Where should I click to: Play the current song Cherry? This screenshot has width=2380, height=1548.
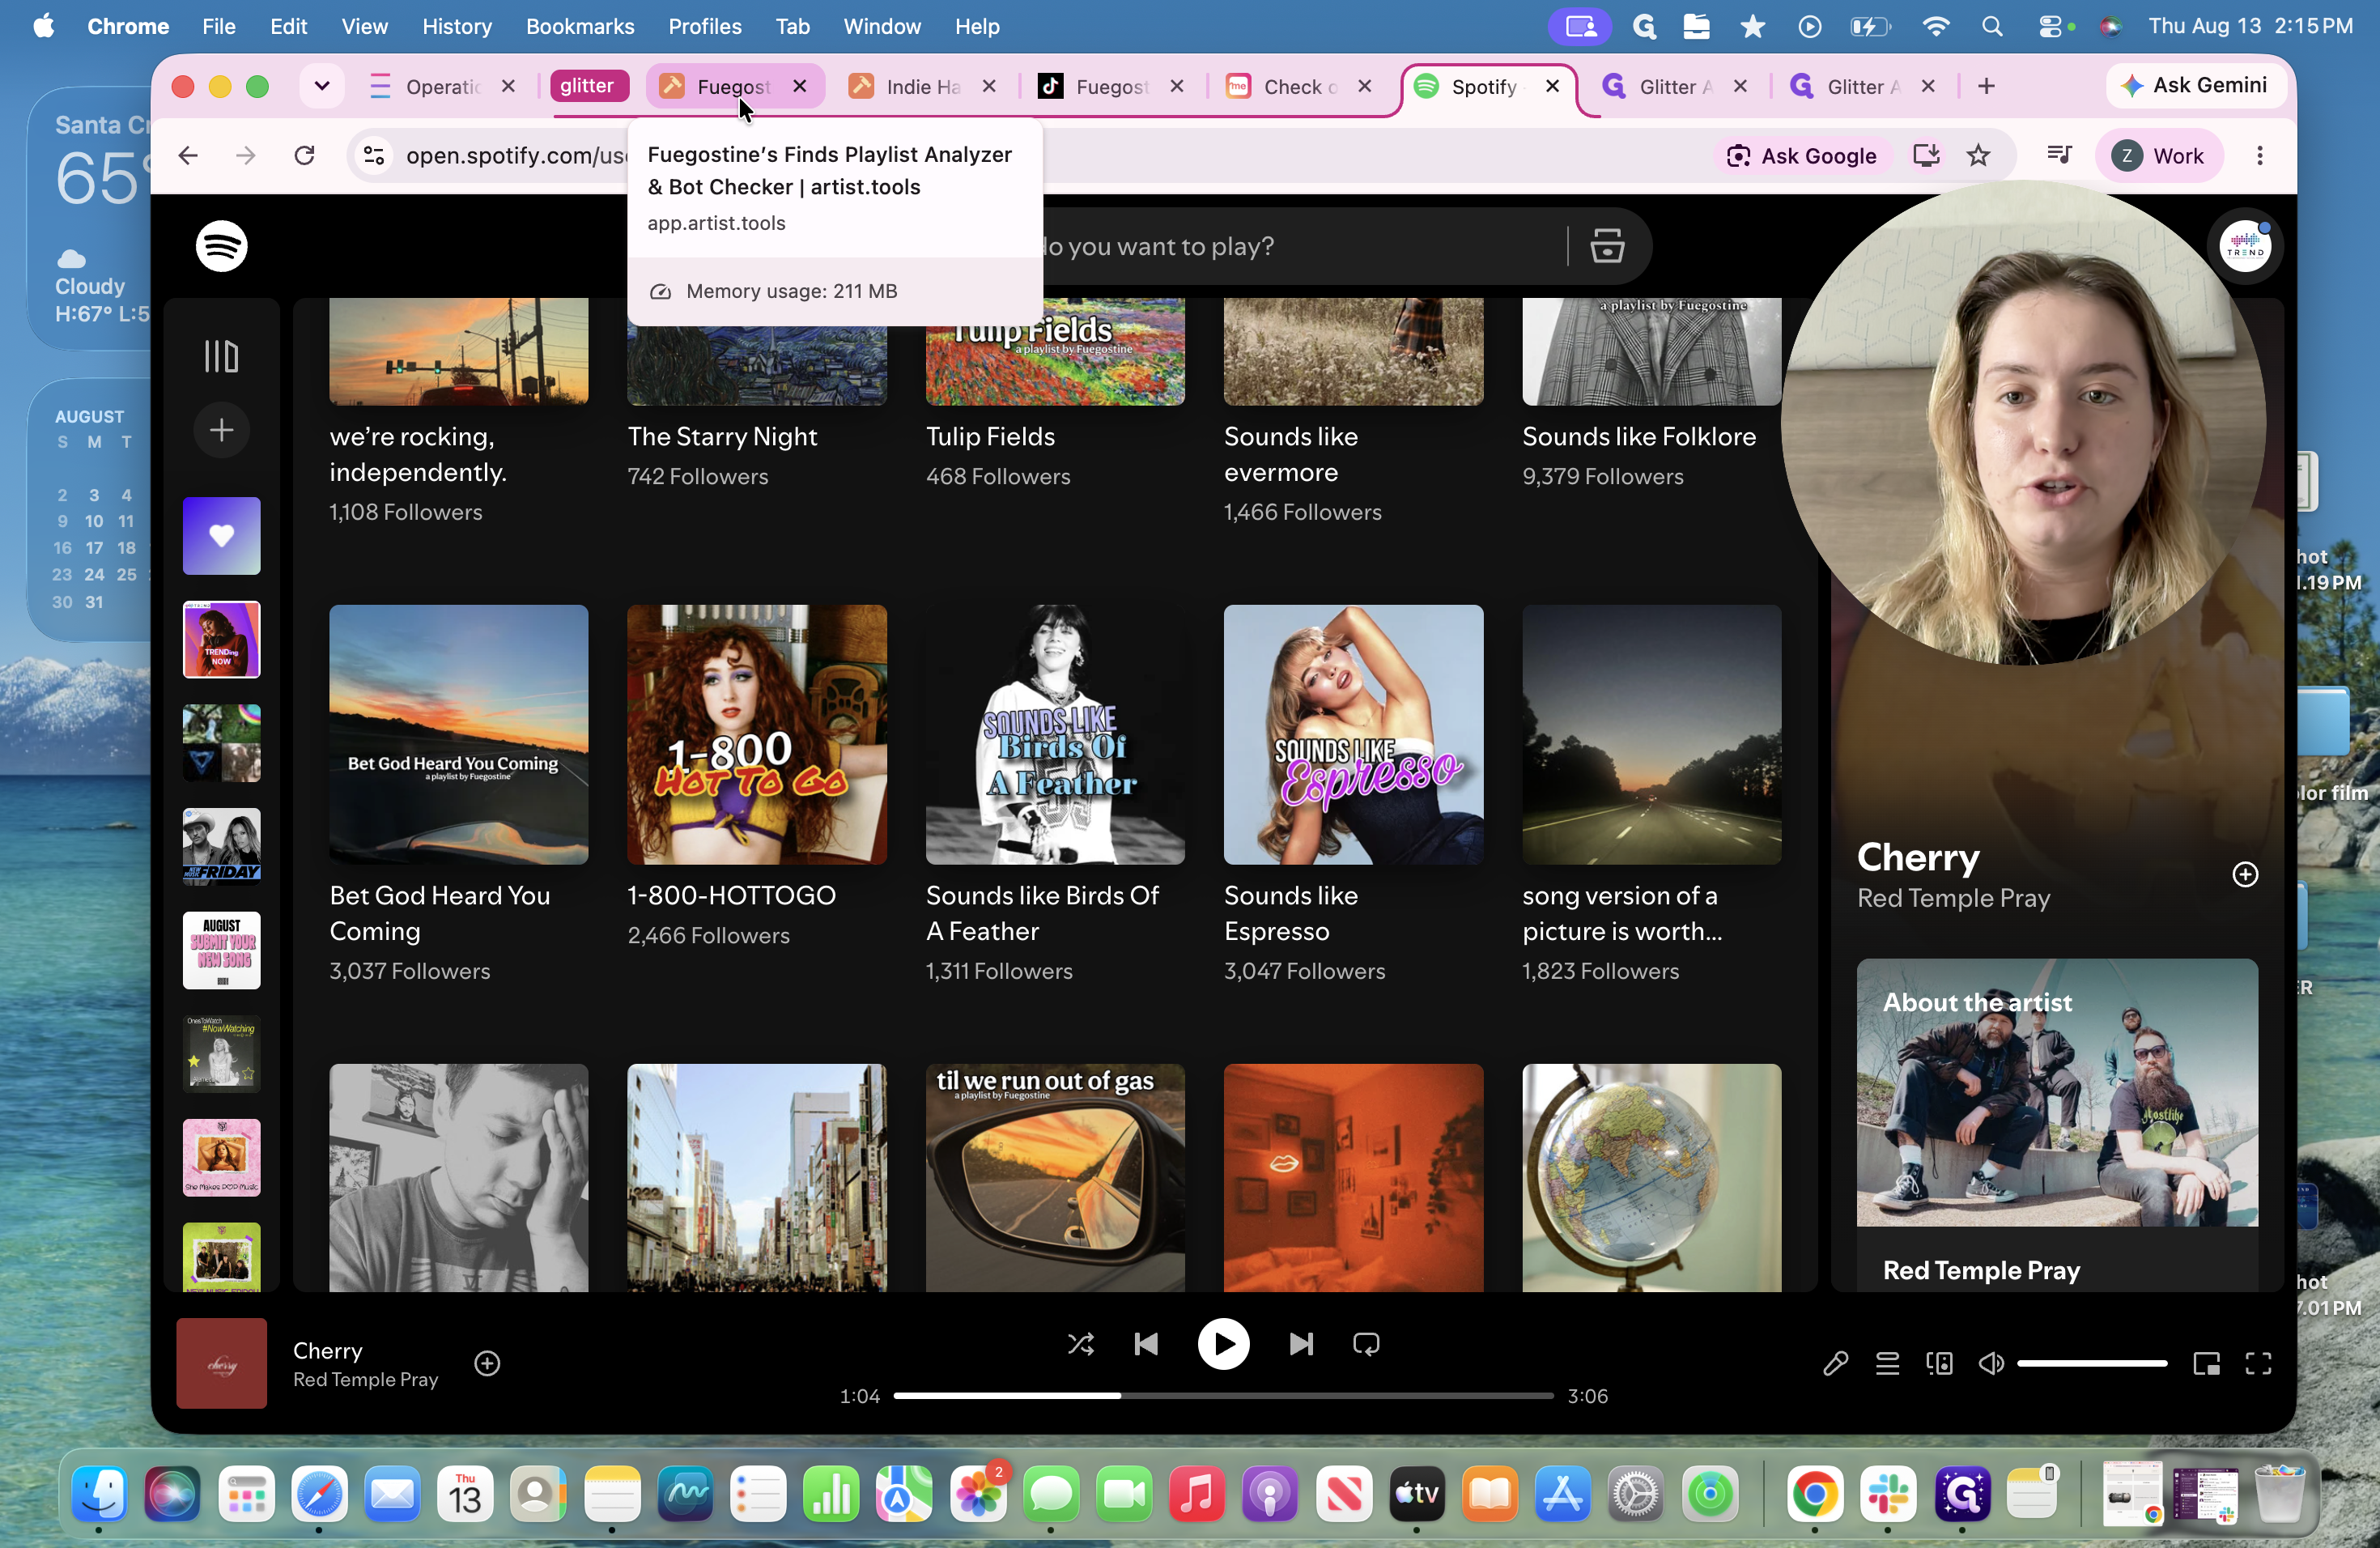1223,1344
